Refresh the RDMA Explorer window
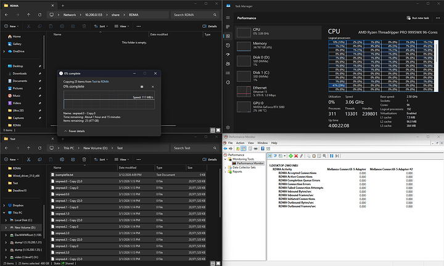Viewport: 444px width, 266px height. pos(39,15)
